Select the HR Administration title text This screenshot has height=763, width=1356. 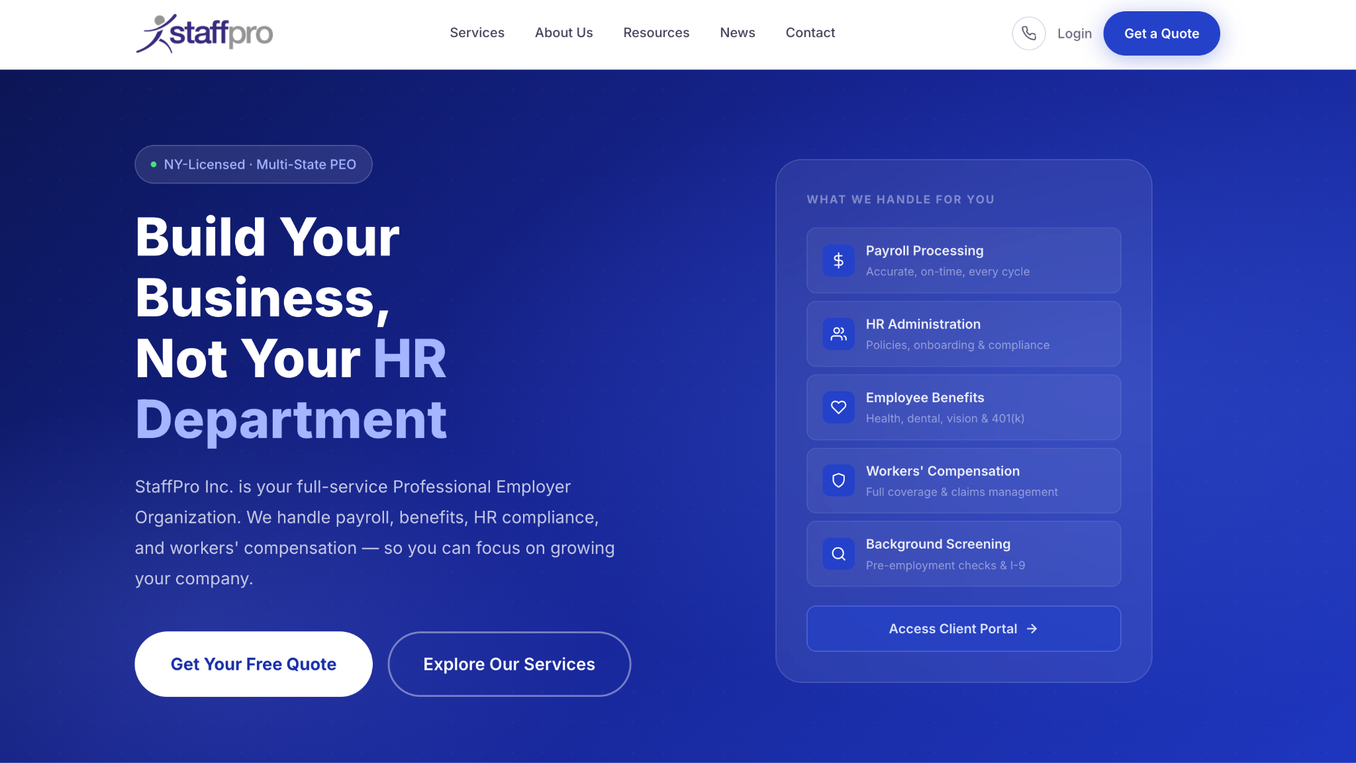[x=923, y=324]
